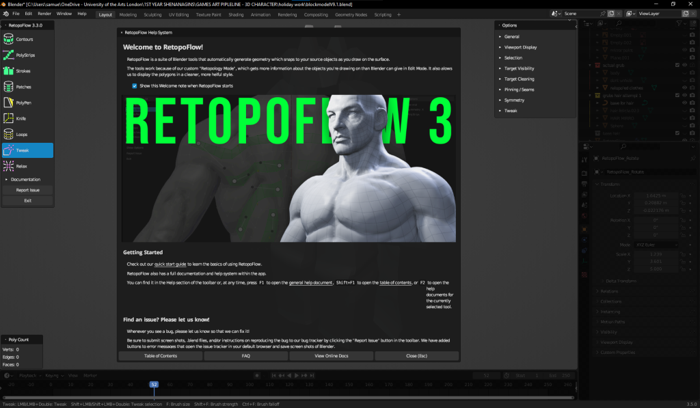Select the Contours tool
The width and height of the screenshot is (700, 408).
27,39
